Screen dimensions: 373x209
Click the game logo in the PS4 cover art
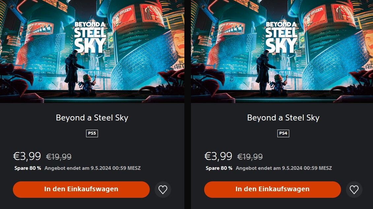tap(281, 37)
